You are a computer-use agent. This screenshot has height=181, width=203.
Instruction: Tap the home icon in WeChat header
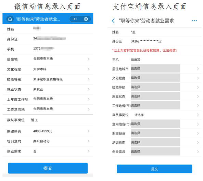(x=10, y=19)
